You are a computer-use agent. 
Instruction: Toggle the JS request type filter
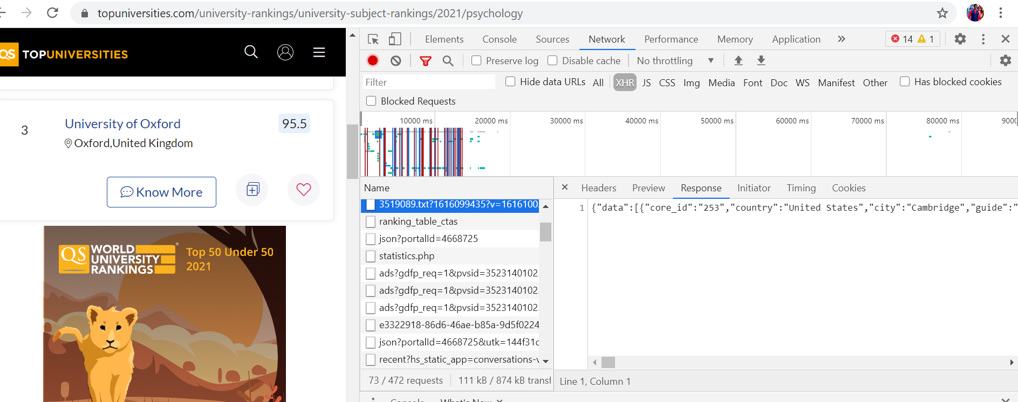tap(646, 82)
